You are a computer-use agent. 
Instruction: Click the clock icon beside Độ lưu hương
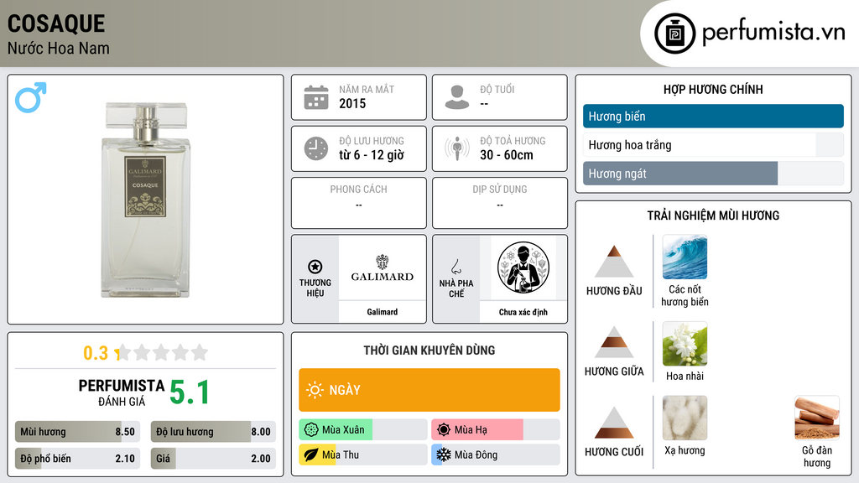[316, 148]
